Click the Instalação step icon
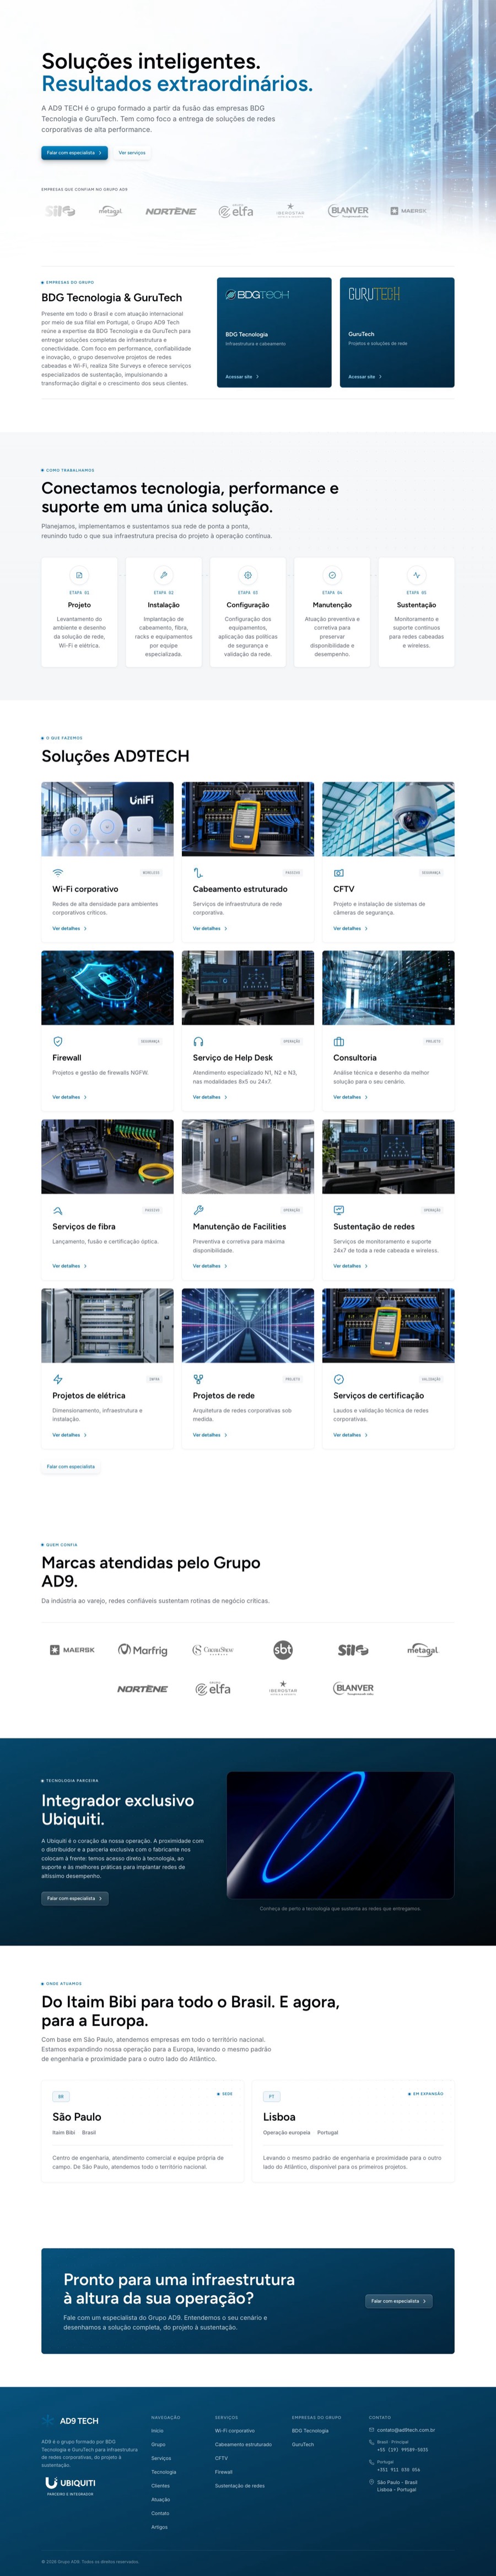 click(x=163, y=575)
